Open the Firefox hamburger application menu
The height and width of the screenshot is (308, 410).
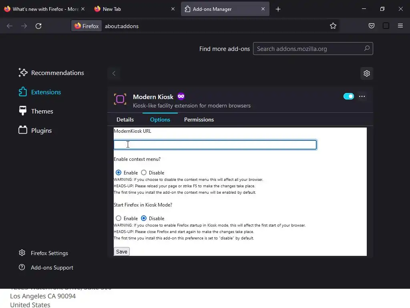coord(400,26)
